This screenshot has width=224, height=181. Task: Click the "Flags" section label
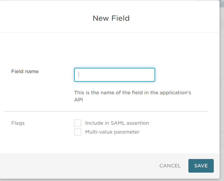click(x=18, y=123)
